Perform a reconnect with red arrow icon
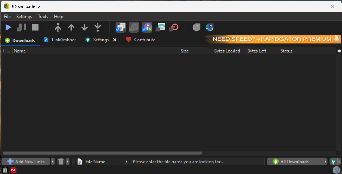This screenshot has width=342, height=174. [174, 27]
